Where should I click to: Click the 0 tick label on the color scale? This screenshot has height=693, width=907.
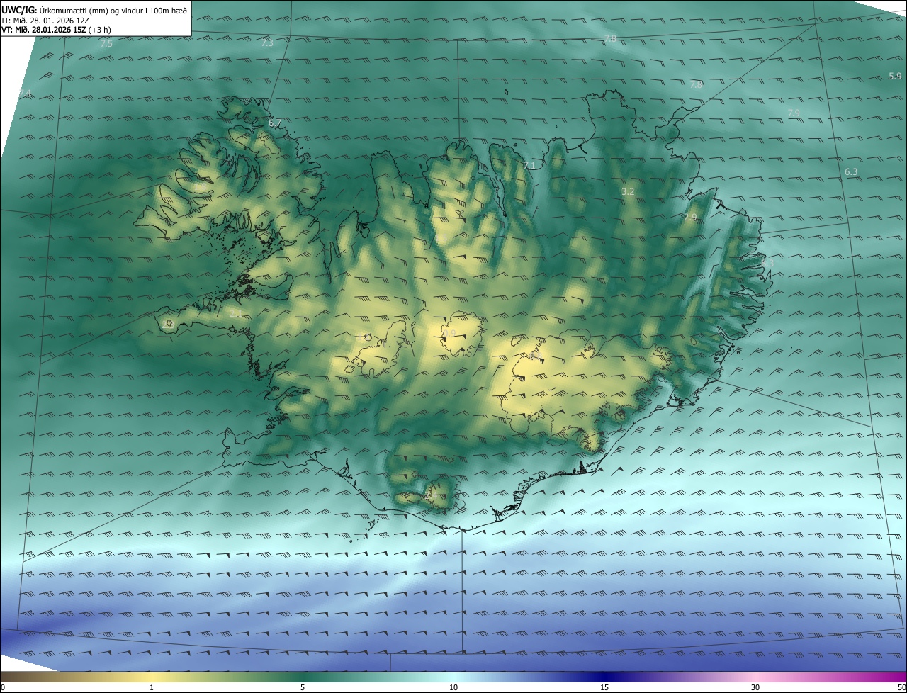pyautogui.click(x=3, y=687)
